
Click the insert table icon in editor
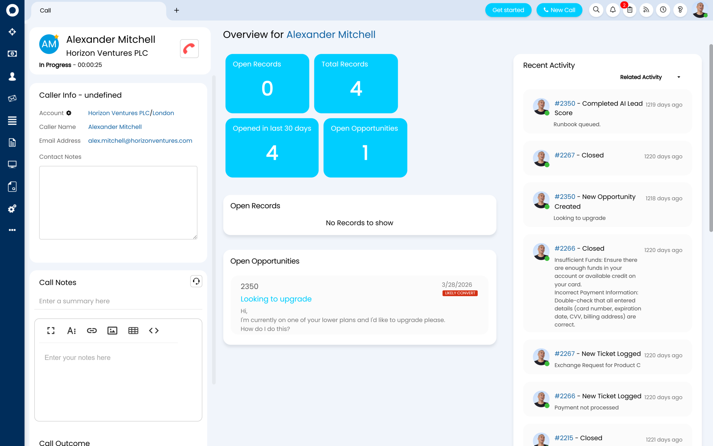pyautogui.click(x=133, y=330)
